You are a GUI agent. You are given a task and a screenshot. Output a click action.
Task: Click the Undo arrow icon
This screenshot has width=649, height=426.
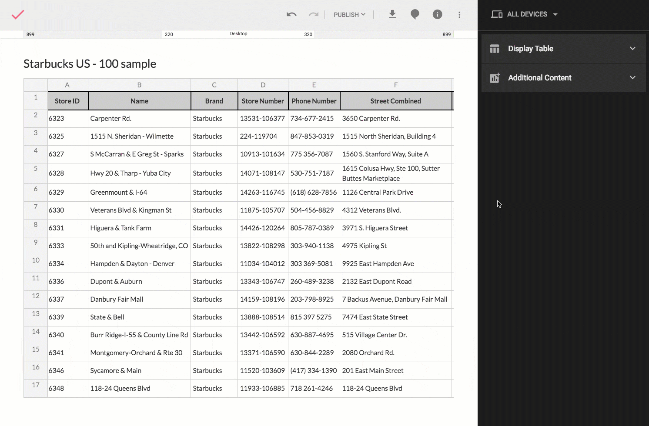tap(291, 14)
